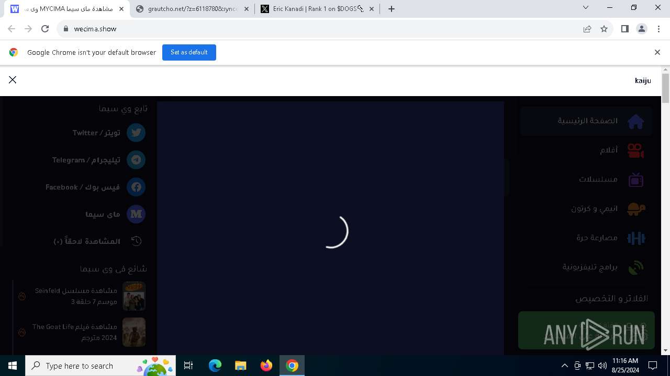Viewport: 670px width, 376px height.
Task: Toggle the browser side panel
Action: [x=624, y=29]
